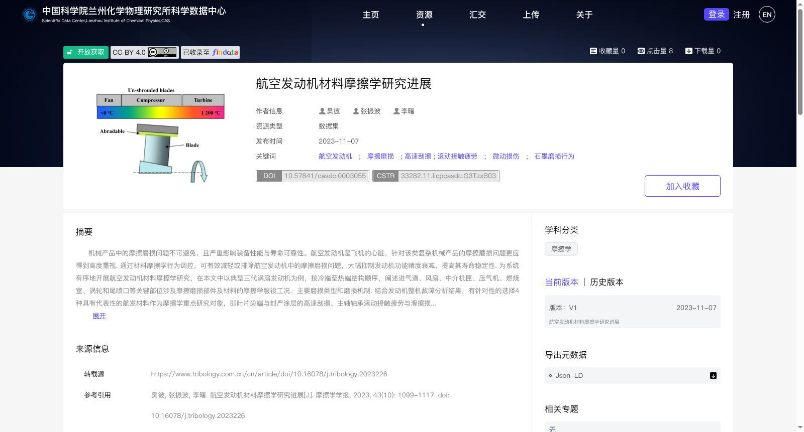804x432 pixels.
Task: Open author link 吴彼
Action: (x=333, y=111)
